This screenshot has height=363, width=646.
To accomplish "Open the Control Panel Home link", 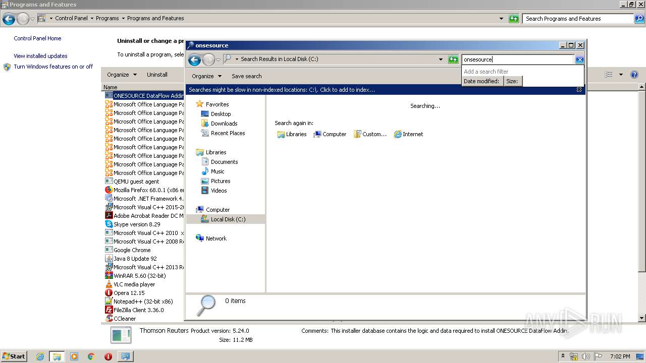I will tap(37, 38).
